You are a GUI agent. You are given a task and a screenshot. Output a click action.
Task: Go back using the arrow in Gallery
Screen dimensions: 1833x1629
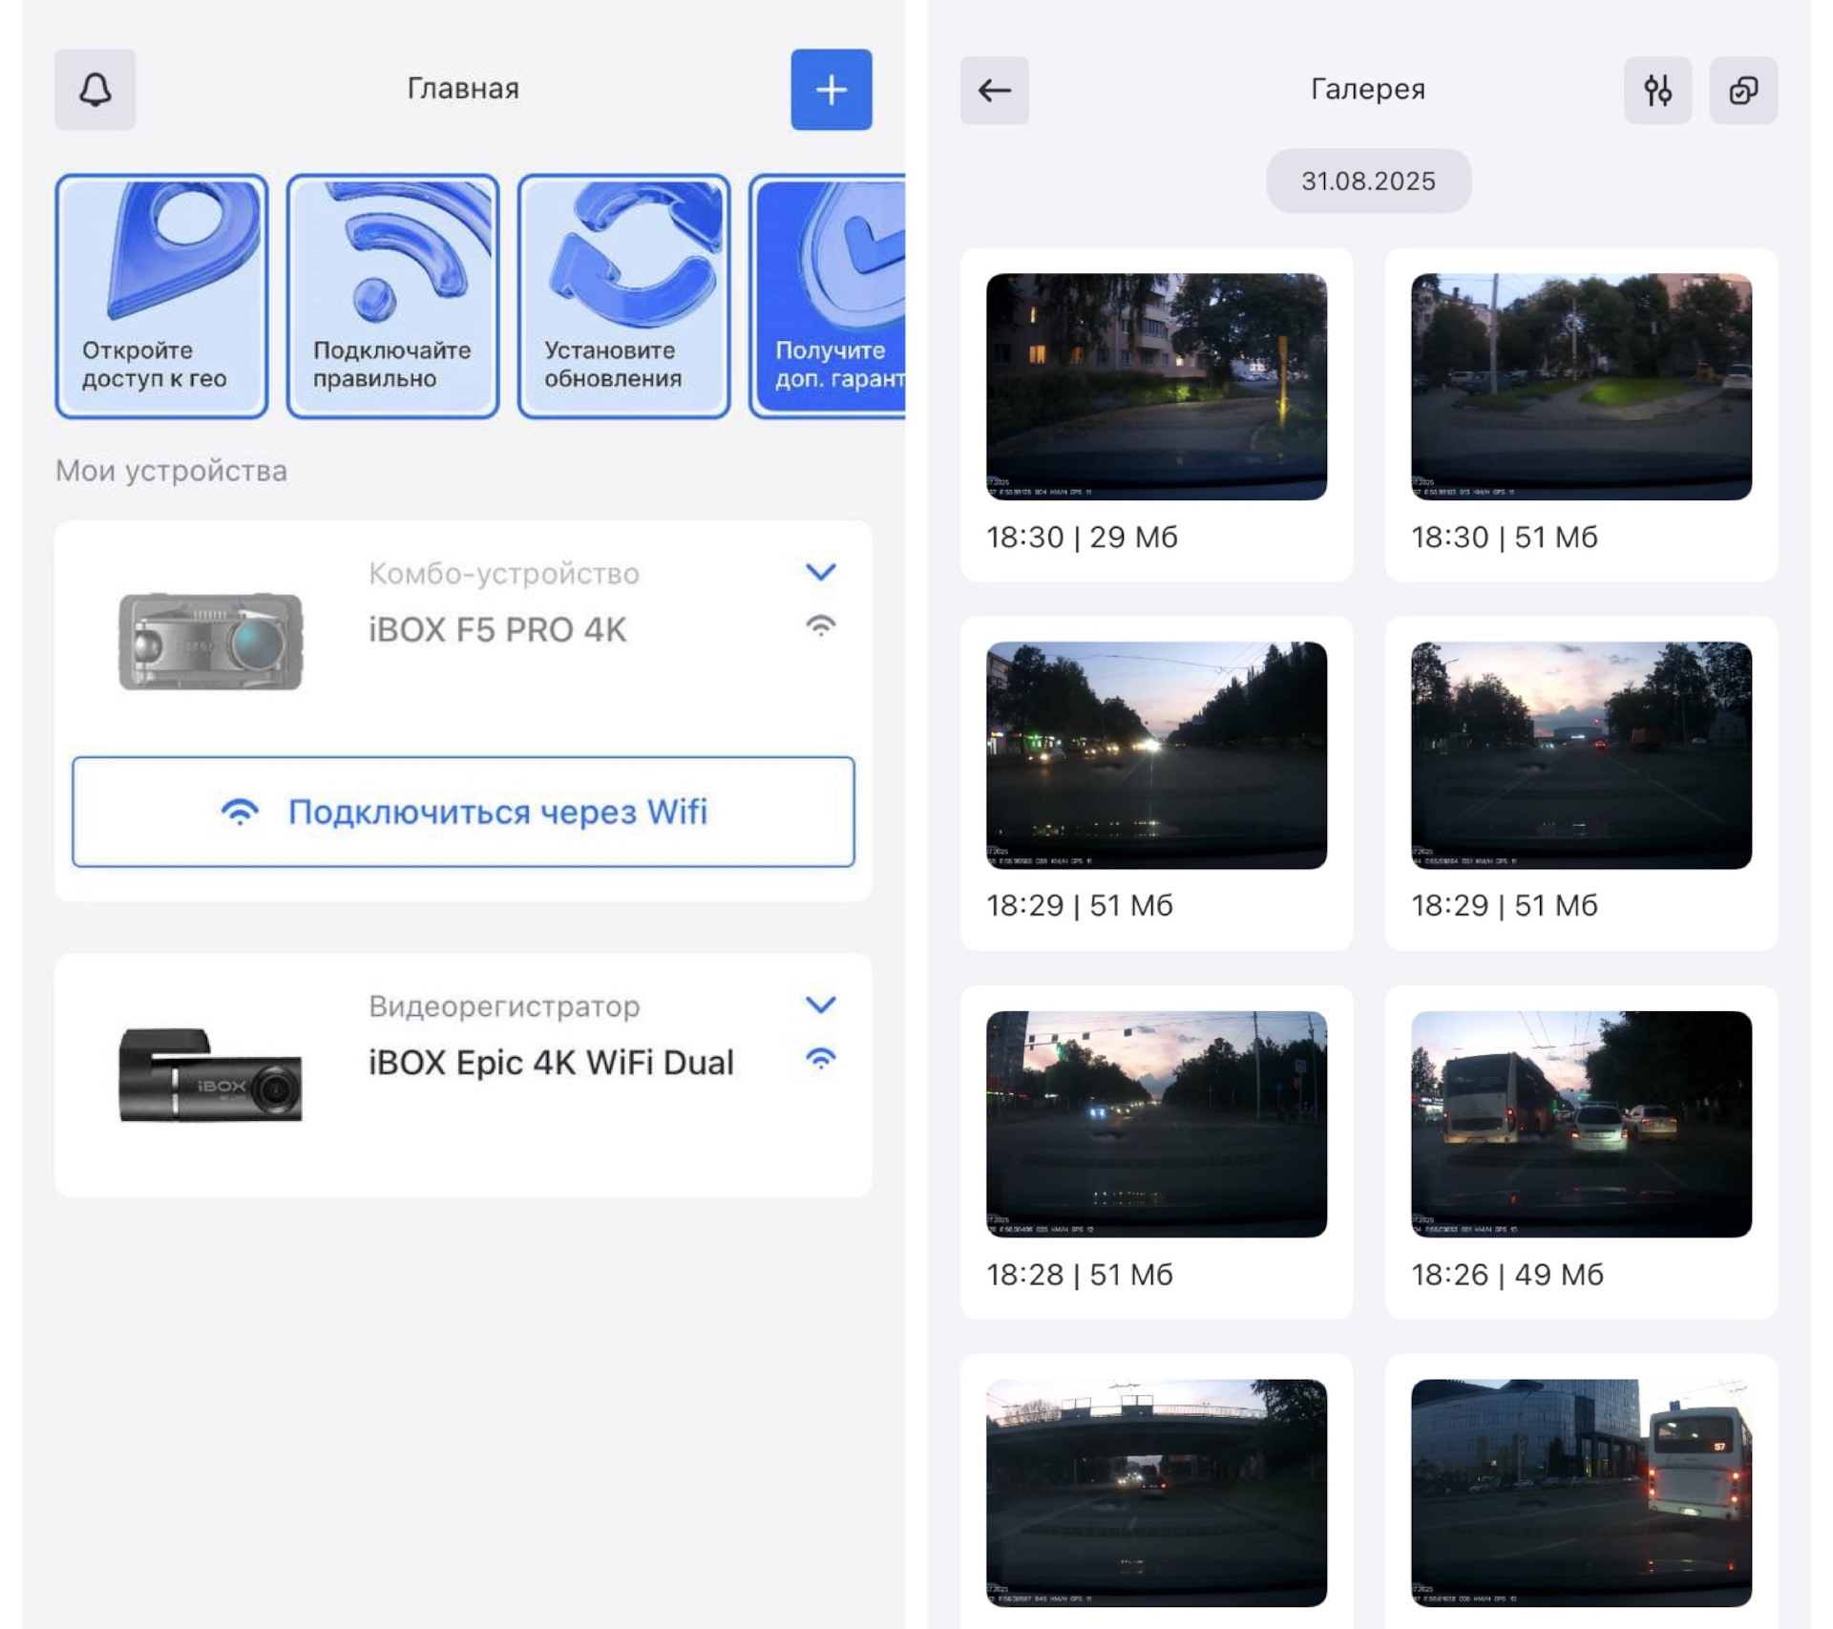[x=994, y=91]
